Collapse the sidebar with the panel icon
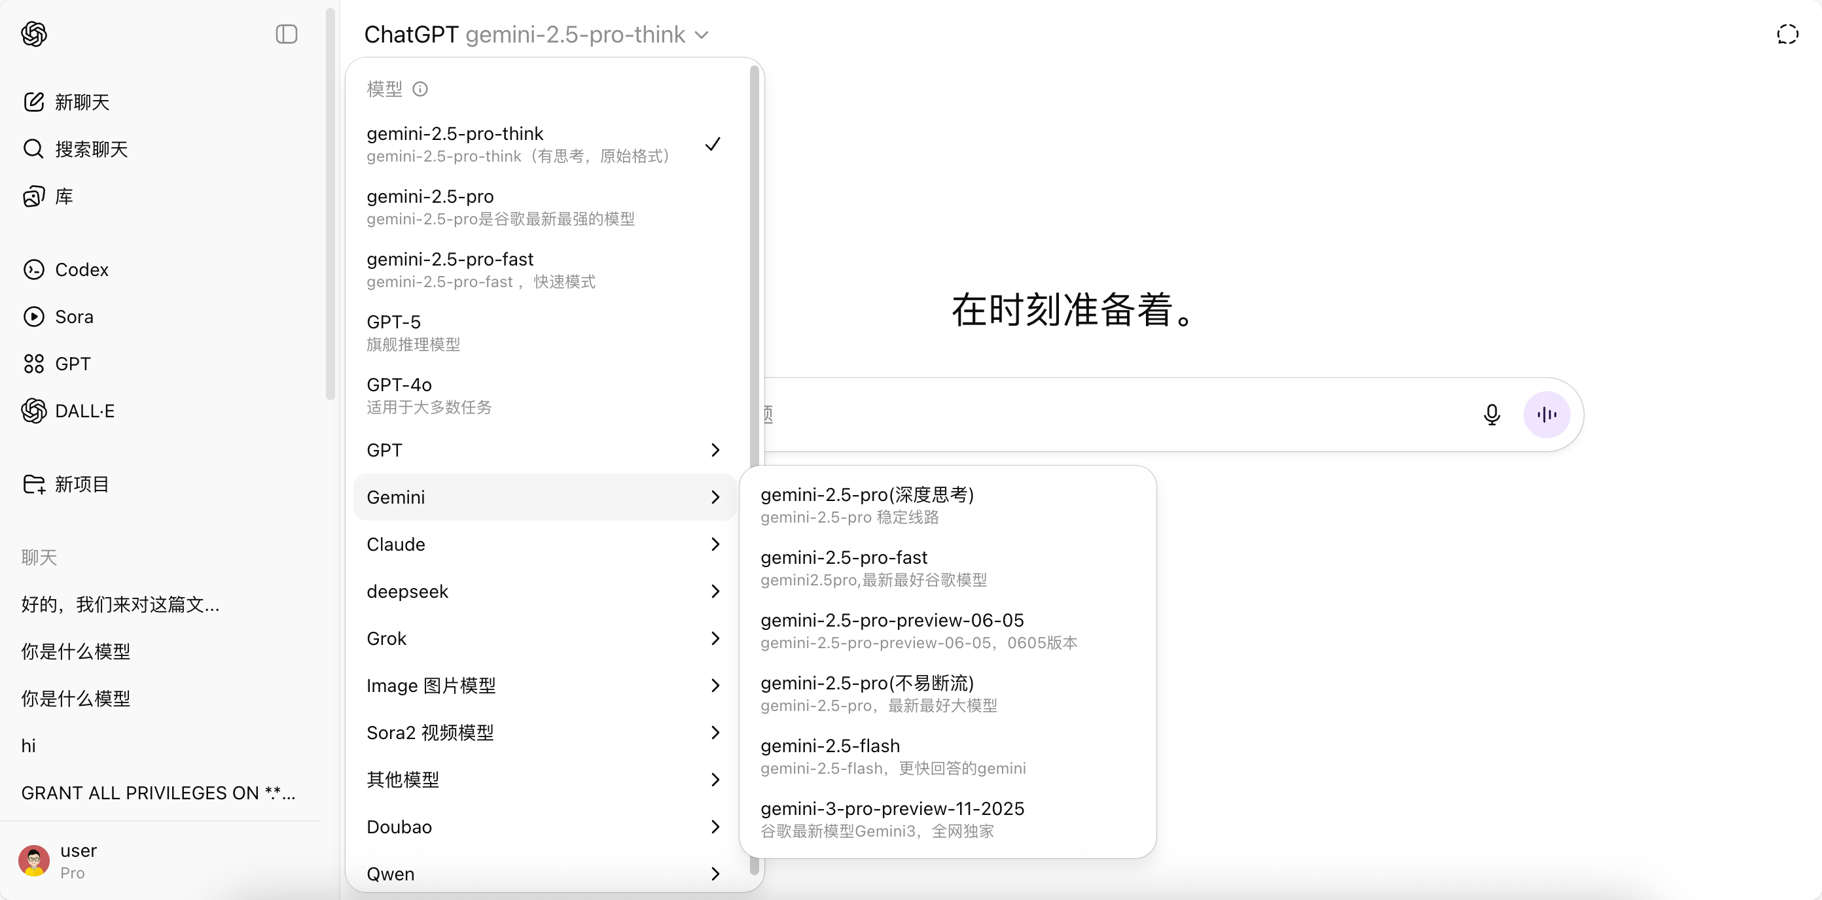The image size is (1822, 900). click(x=287, y=34)
